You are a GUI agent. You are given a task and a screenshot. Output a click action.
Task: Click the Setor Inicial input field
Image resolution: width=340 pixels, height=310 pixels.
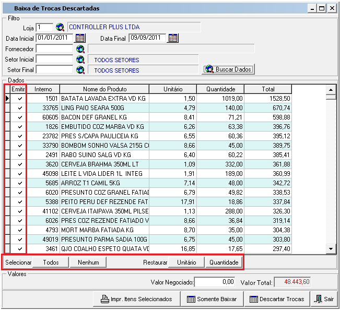(x=54, y=59)
